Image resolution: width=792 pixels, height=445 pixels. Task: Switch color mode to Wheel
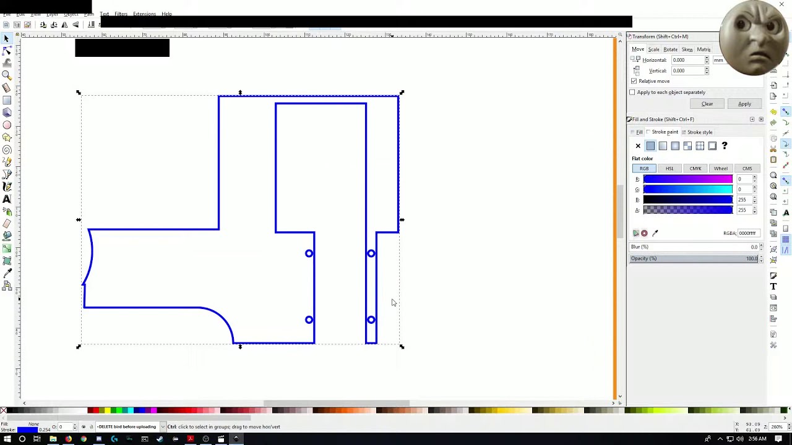tap(721, 168)
